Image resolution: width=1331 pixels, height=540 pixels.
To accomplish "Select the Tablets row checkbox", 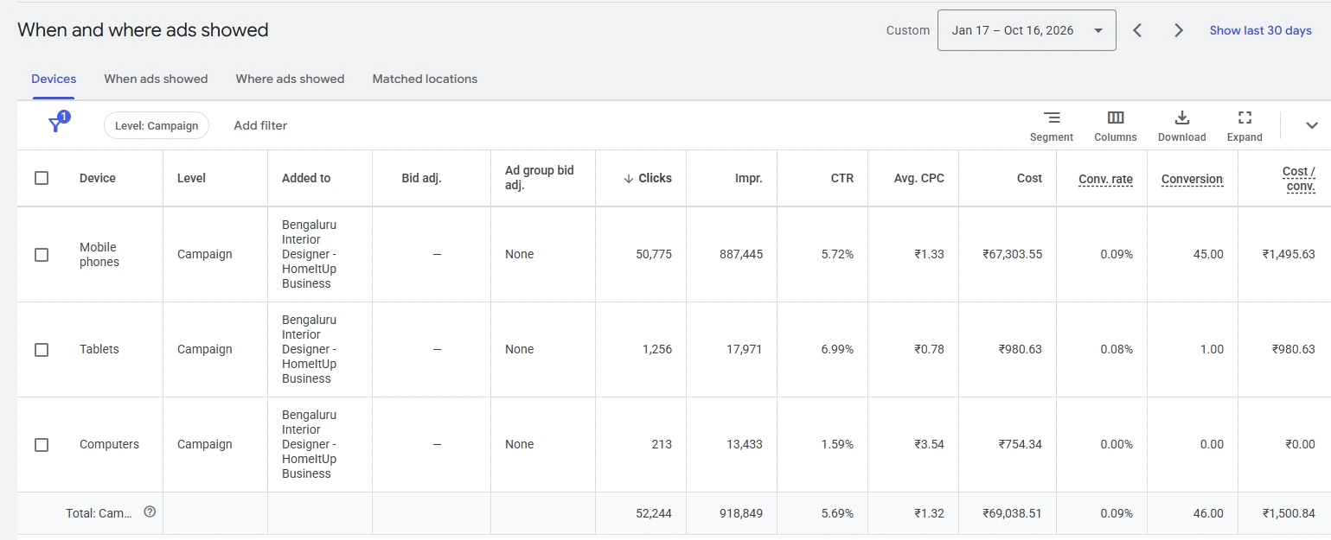I will tap(42, 350).
